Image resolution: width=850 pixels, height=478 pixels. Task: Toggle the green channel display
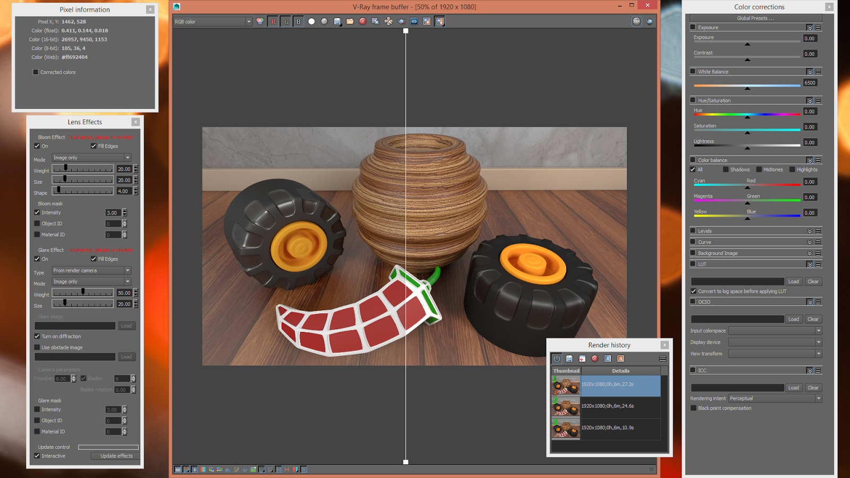(286, 21)
